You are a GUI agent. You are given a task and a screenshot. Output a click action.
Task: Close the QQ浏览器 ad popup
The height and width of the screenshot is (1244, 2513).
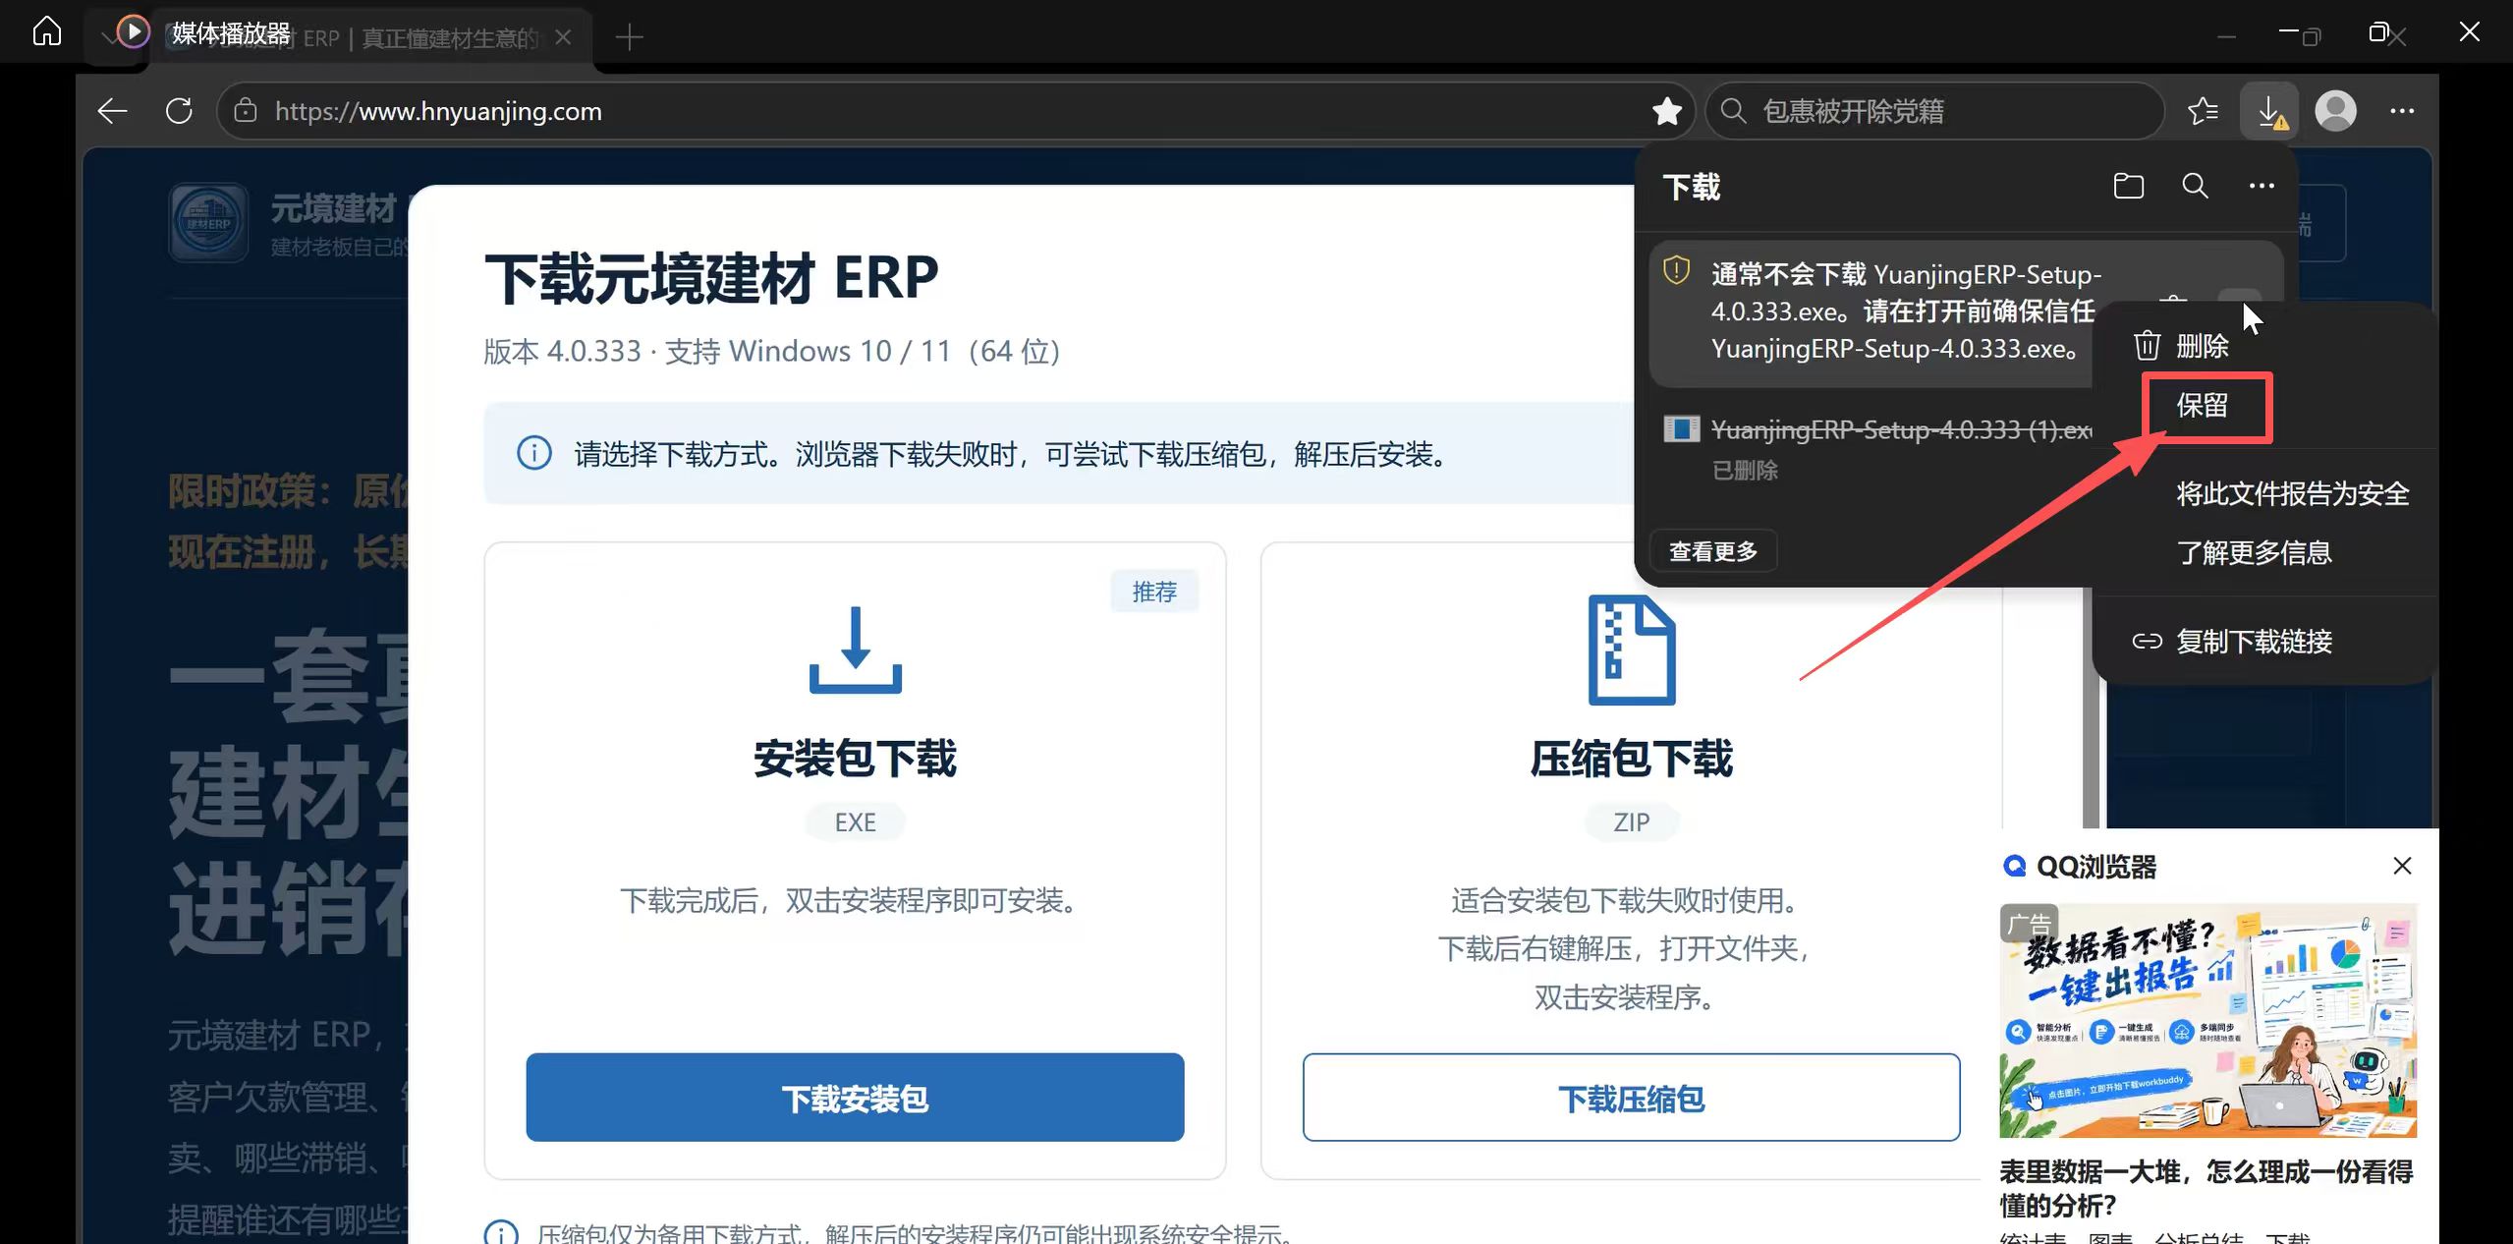point(2402,866)
